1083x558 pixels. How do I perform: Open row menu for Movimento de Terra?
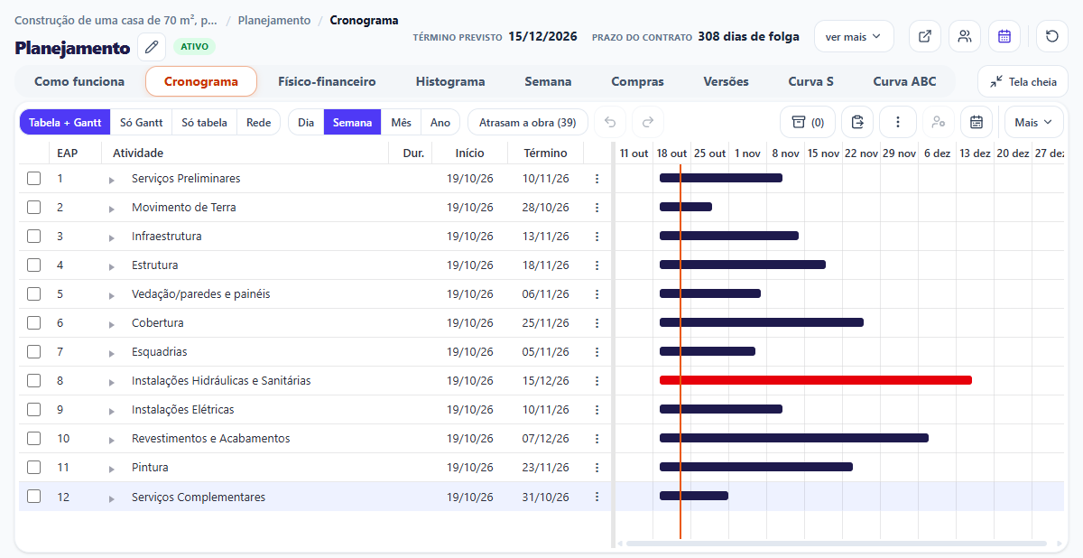click(x=597, y=208)
